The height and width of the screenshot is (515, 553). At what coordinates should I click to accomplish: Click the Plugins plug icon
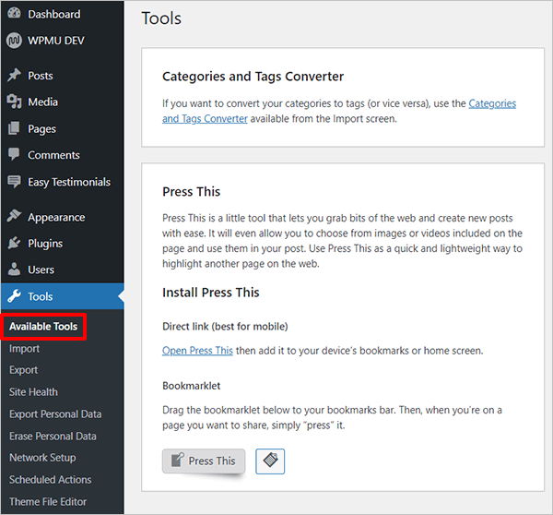pos(14,243)
